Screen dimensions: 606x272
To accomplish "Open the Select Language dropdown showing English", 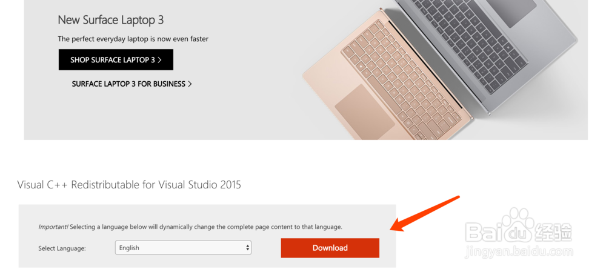I will (x=183, y=248).
